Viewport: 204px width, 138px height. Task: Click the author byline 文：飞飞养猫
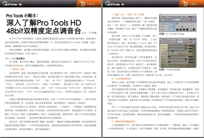tap(90, 33)
